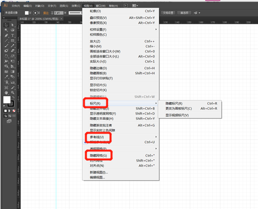
Task: Toggle 显示切片(S) menu entry
Action: pos(121,85)
